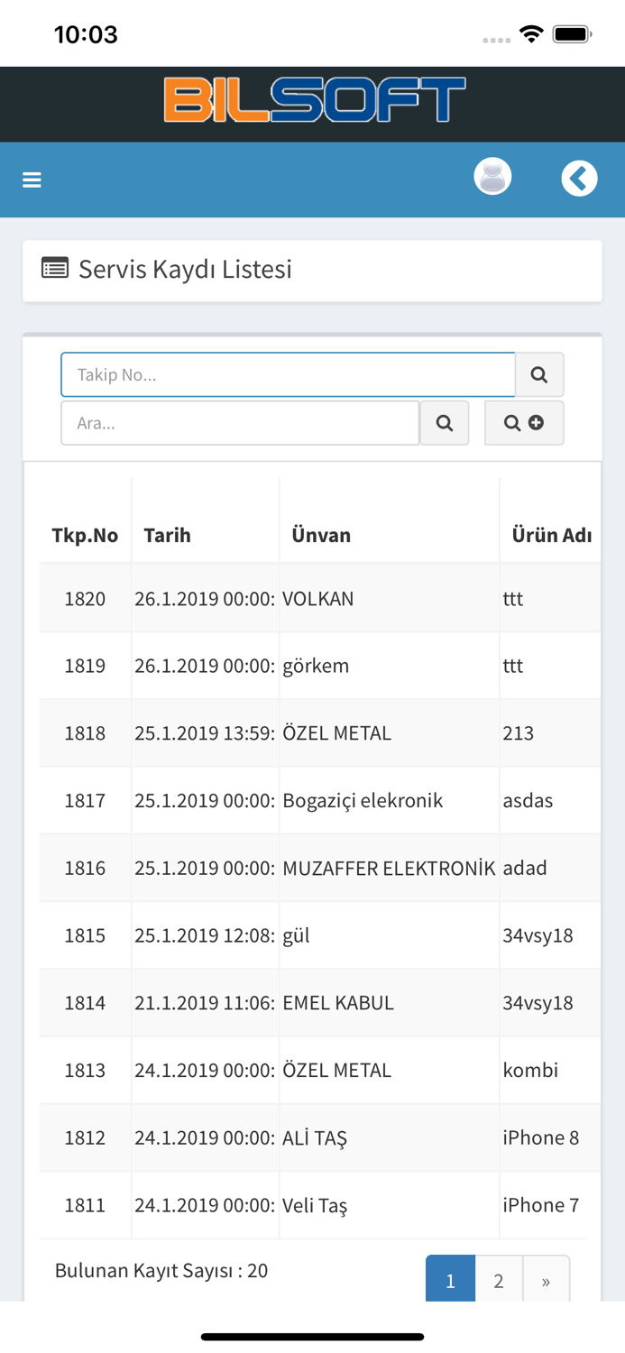Focus the Ara search field
625x1353 pixels.
239,422
